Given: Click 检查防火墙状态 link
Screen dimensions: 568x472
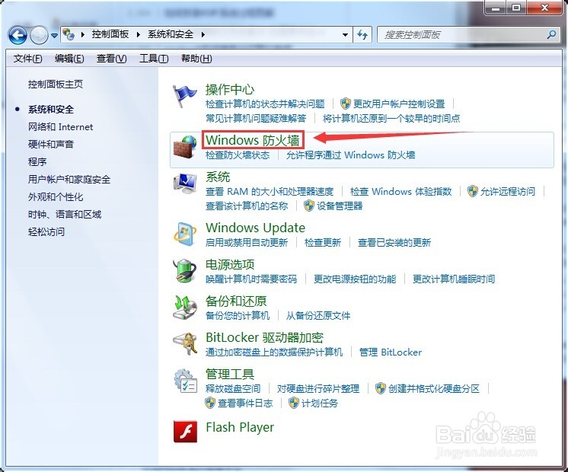Looking at the screenshot, I should pyautogui.click(x=238, y=155).
